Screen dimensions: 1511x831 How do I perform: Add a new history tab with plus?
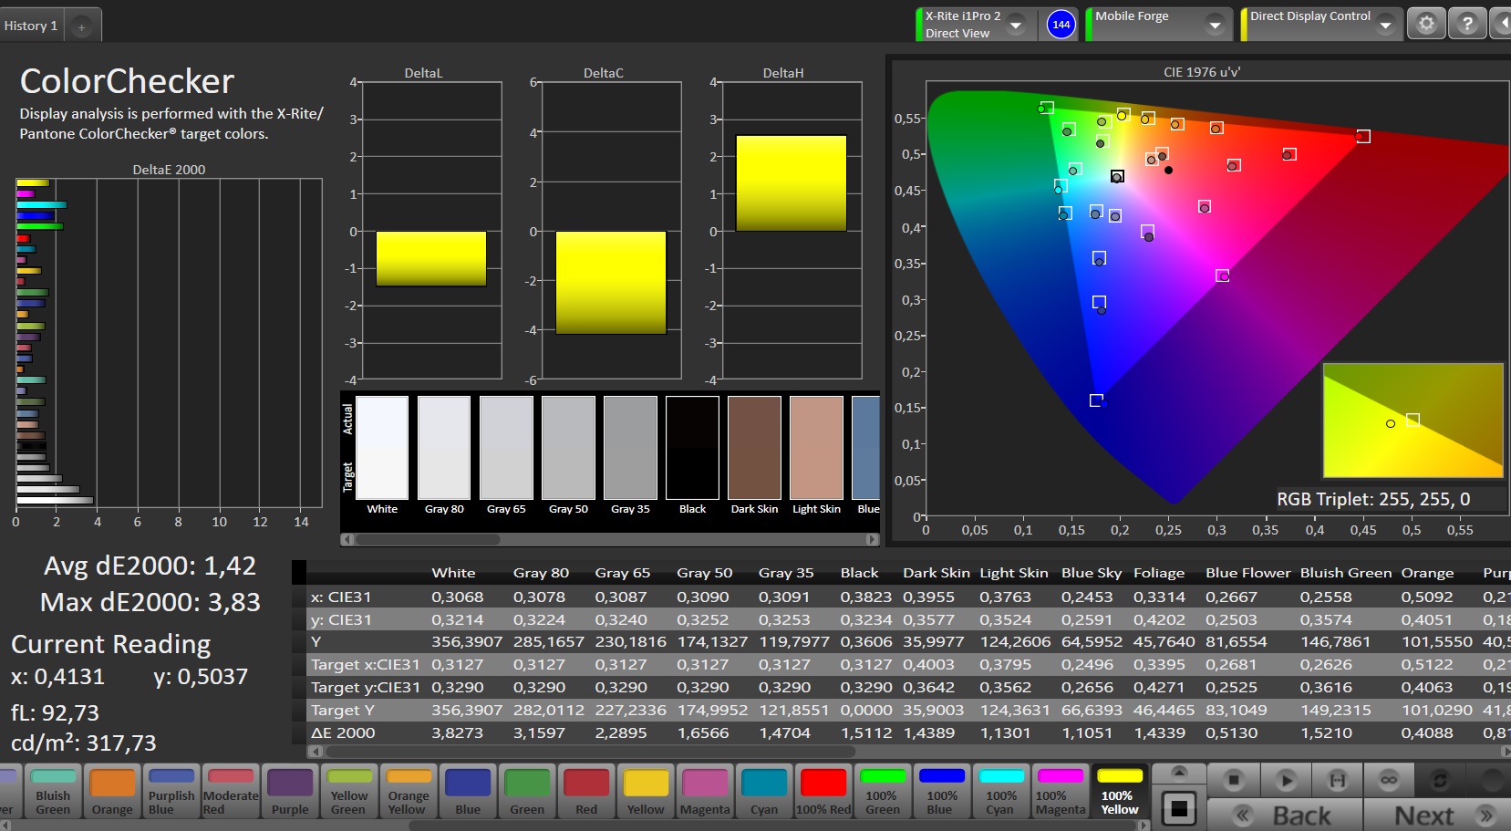click(x=81, y=26)
